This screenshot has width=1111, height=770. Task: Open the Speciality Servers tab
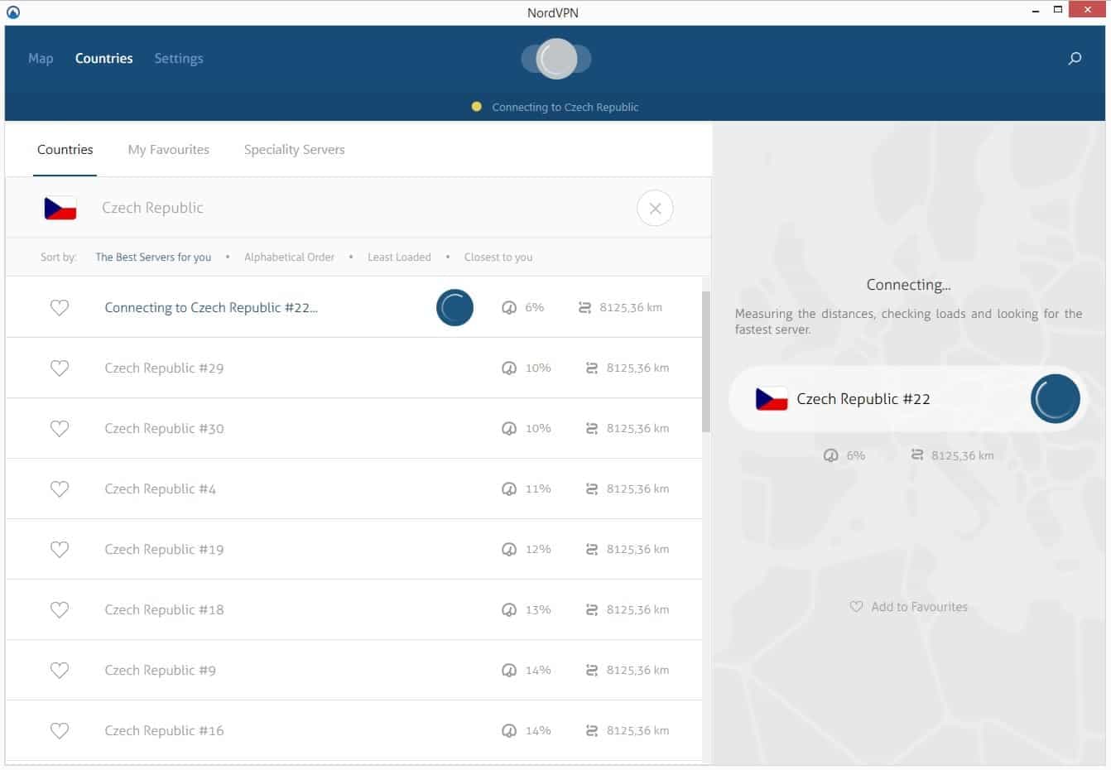(x=294, y=150)
